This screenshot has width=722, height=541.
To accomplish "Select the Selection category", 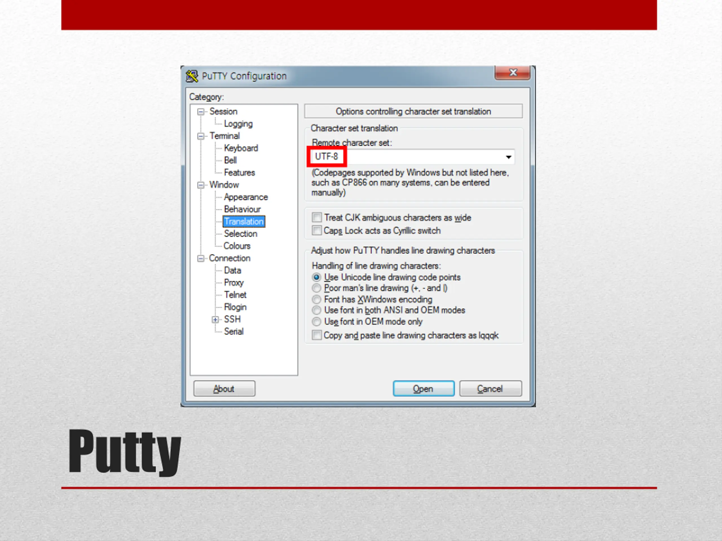I will pyautogui.click(x=241, y=234).
